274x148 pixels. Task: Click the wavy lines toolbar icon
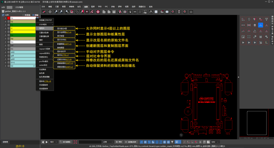click(x=140, y=12)
